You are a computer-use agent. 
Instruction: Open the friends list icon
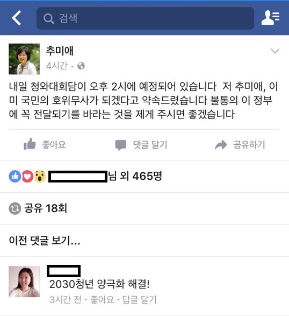click(270, 18)
